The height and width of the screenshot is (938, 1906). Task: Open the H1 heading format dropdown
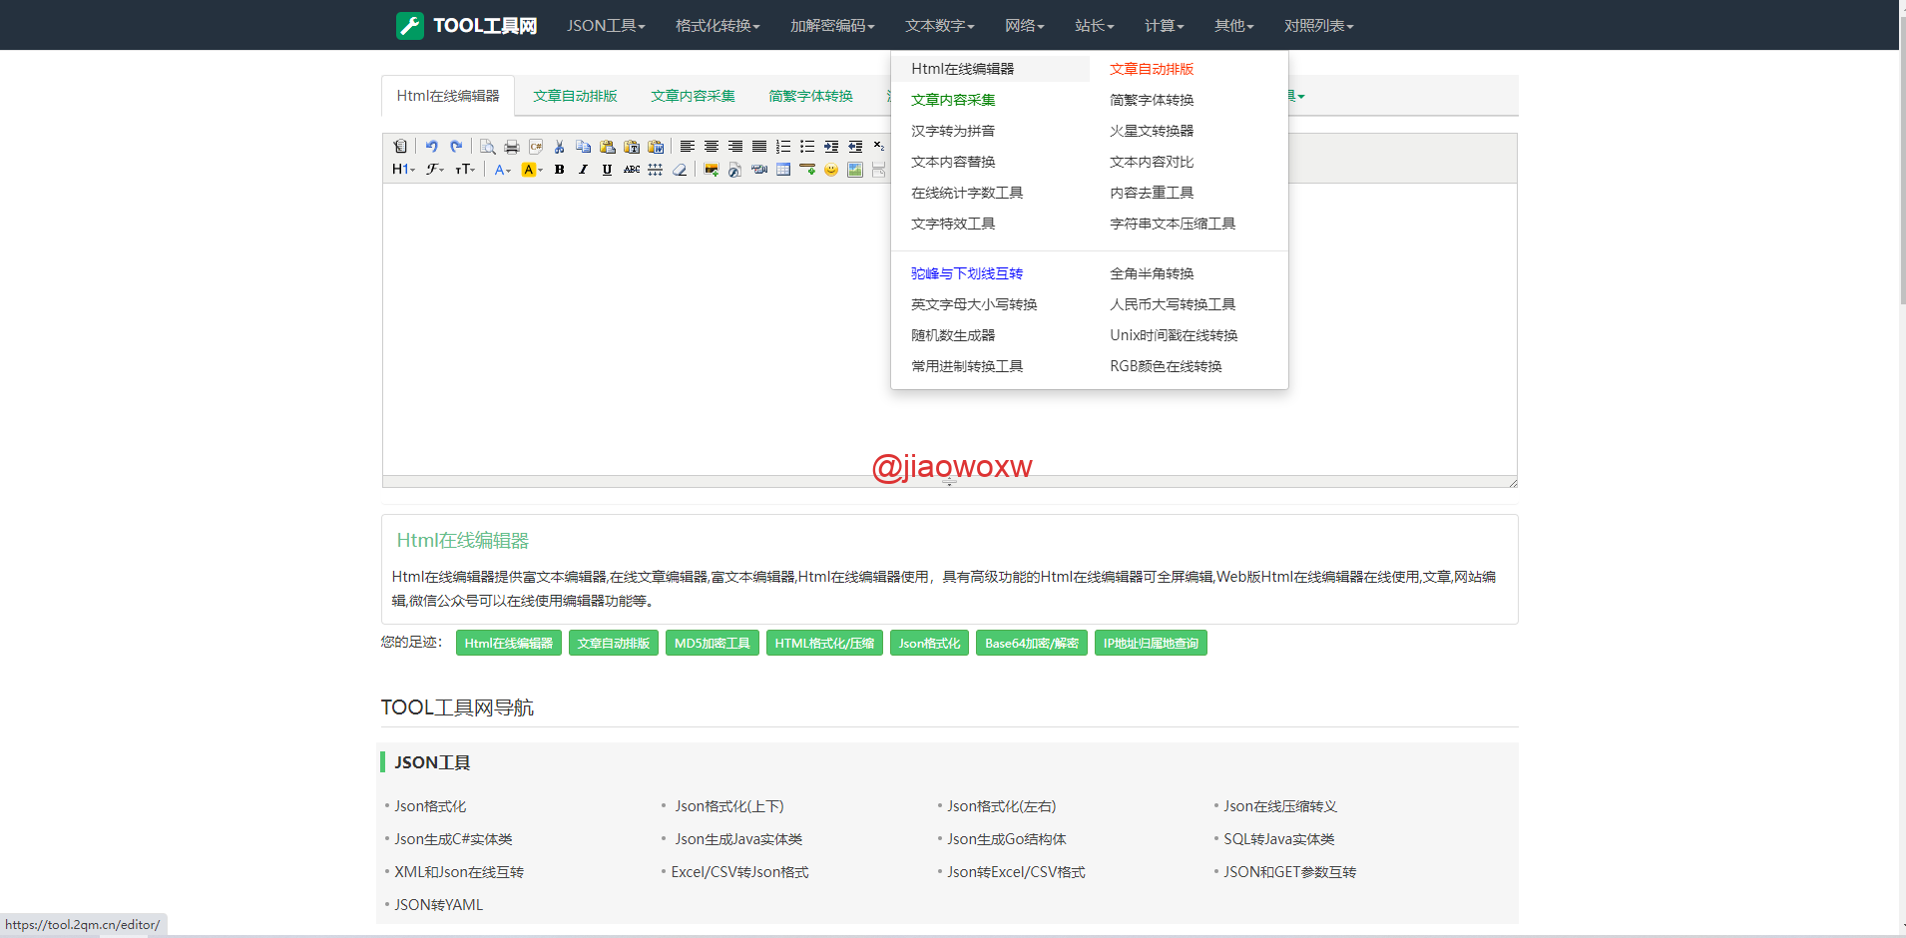[403, 170]
